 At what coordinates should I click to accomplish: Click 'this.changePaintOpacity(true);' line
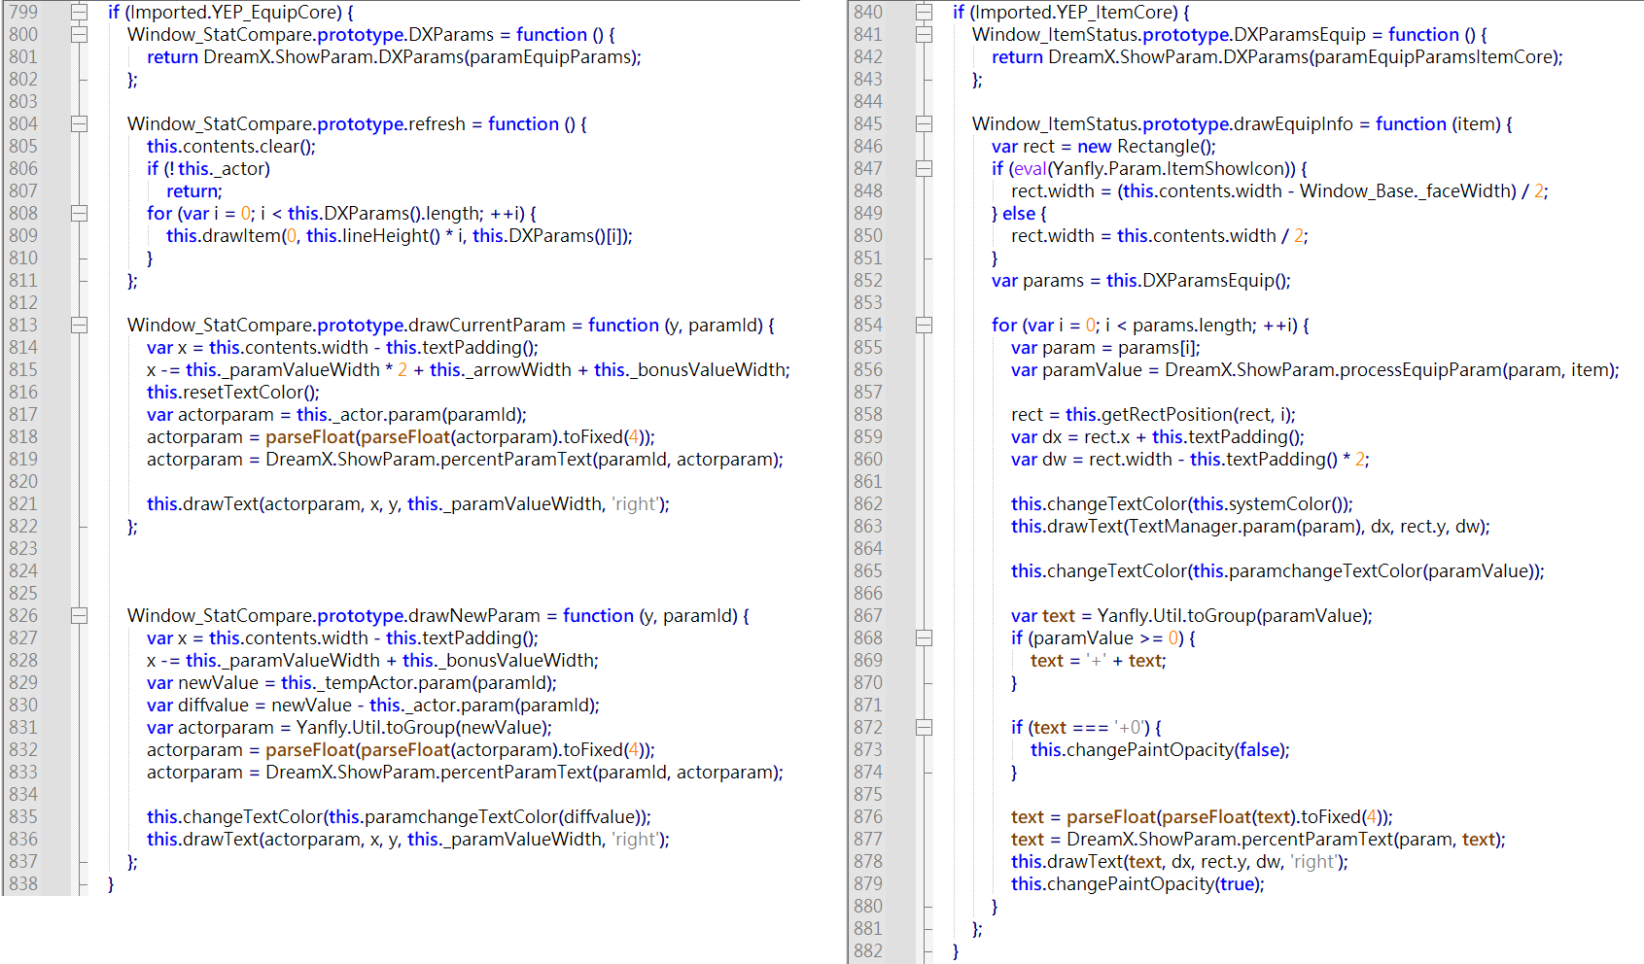tap(1137, 884)
